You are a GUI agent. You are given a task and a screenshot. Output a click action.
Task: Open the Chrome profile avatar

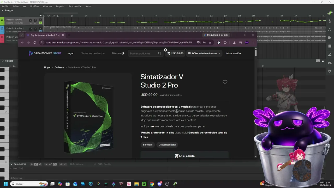point(247,43)
